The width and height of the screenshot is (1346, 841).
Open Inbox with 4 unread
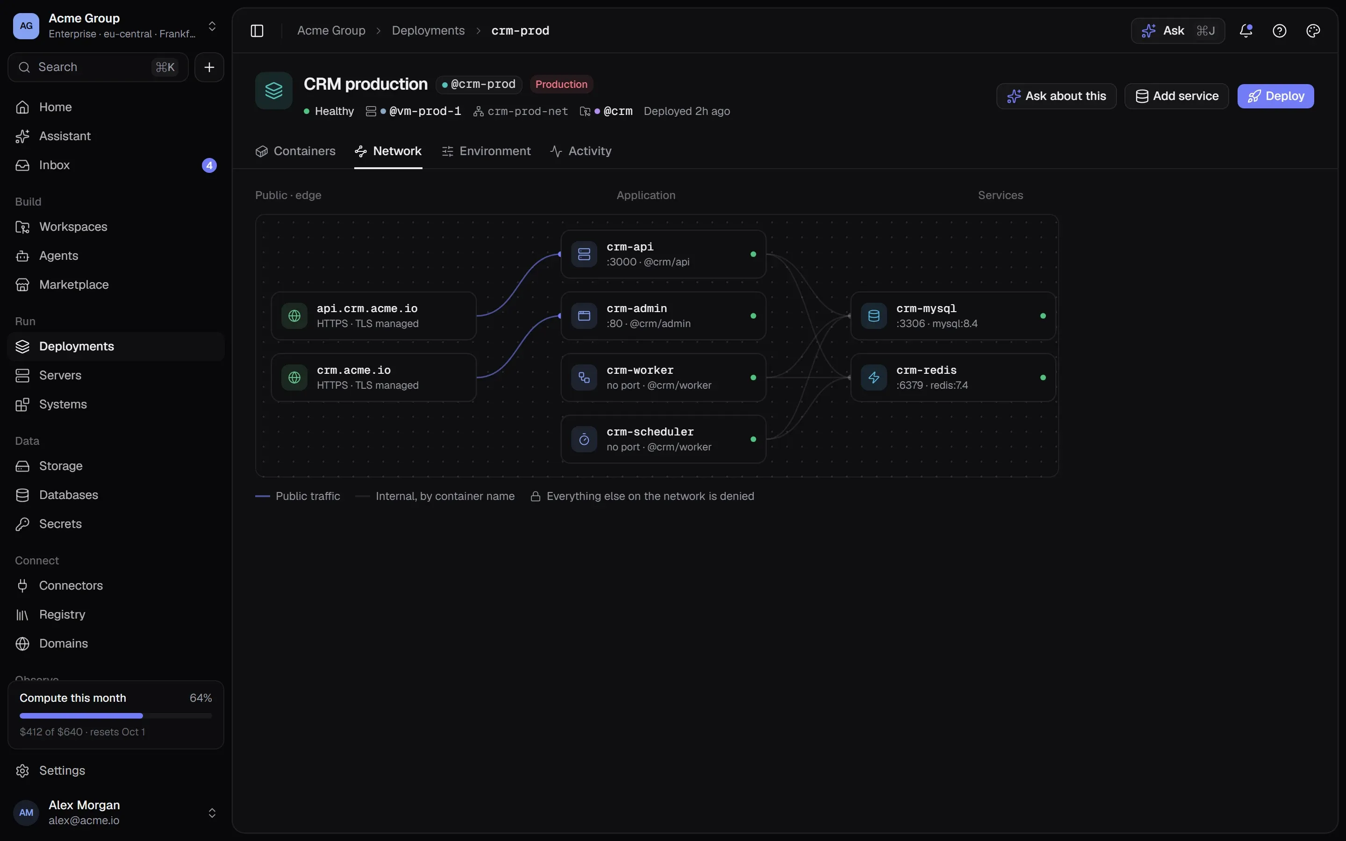pyautogui.click(x=116, y=165)
